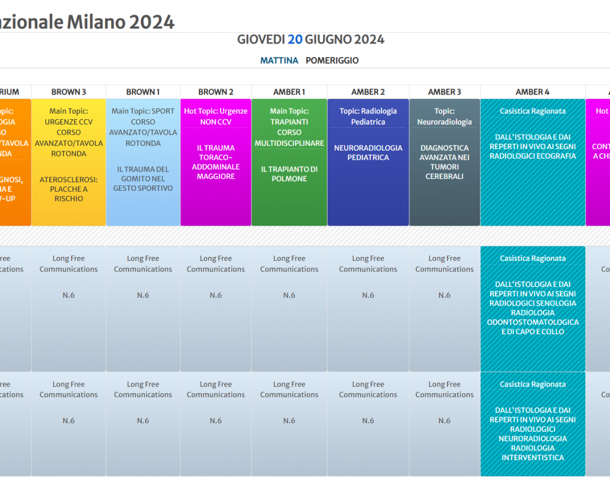Click the AMBER 3 room column header

[444, 92]
